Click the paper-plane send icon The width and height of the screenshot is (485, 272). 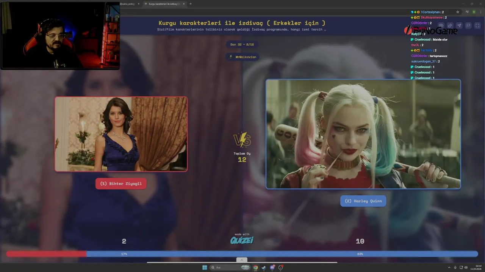[459, 26]
